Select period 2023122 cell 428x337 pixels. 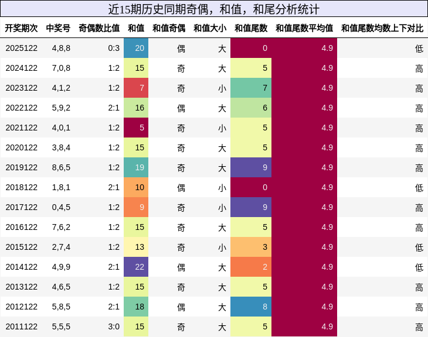tap(21, 88)
